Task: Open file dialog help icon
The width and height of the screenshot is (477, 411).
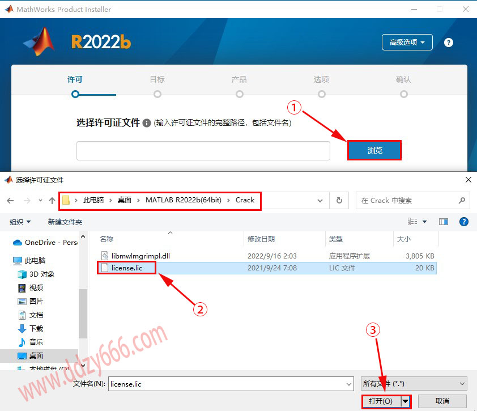Action: (x=463, y=222)
